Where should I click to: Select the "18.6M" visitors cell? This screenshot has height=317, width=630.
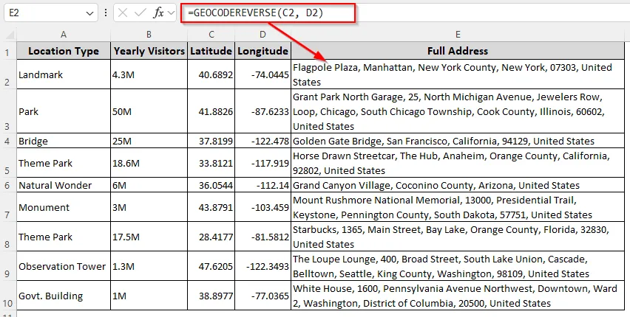click(x=149, y=163)
